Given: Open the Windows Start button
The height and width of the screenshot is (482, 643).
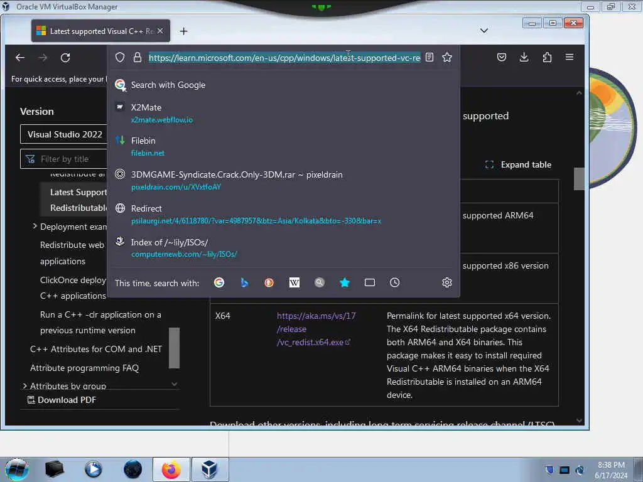Looking at the screenshot, I should click(16, 469).
